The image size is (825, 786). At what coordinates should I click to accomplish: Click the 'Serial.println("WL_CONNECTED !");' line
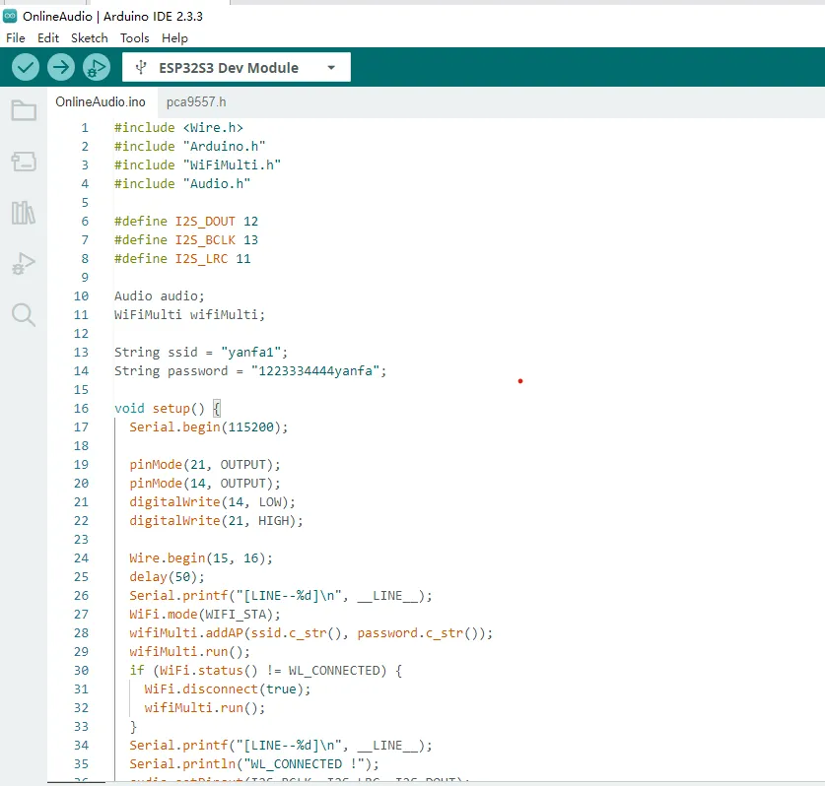tap(254, 764)
